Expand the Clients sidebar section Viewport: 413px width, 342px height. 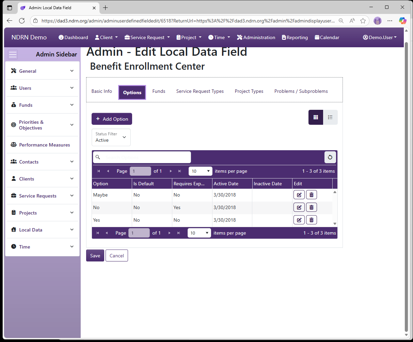click(x=43, y=179)
